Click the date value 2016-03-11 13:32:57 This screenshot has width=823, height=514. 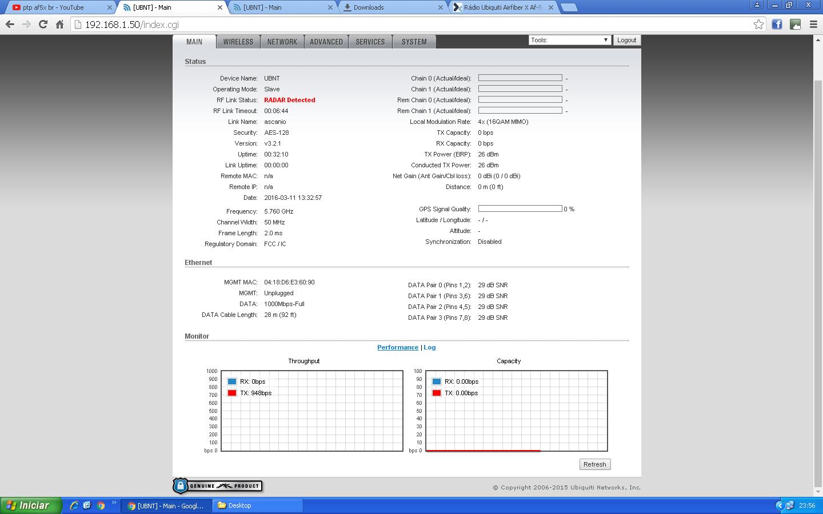[293, 198]
